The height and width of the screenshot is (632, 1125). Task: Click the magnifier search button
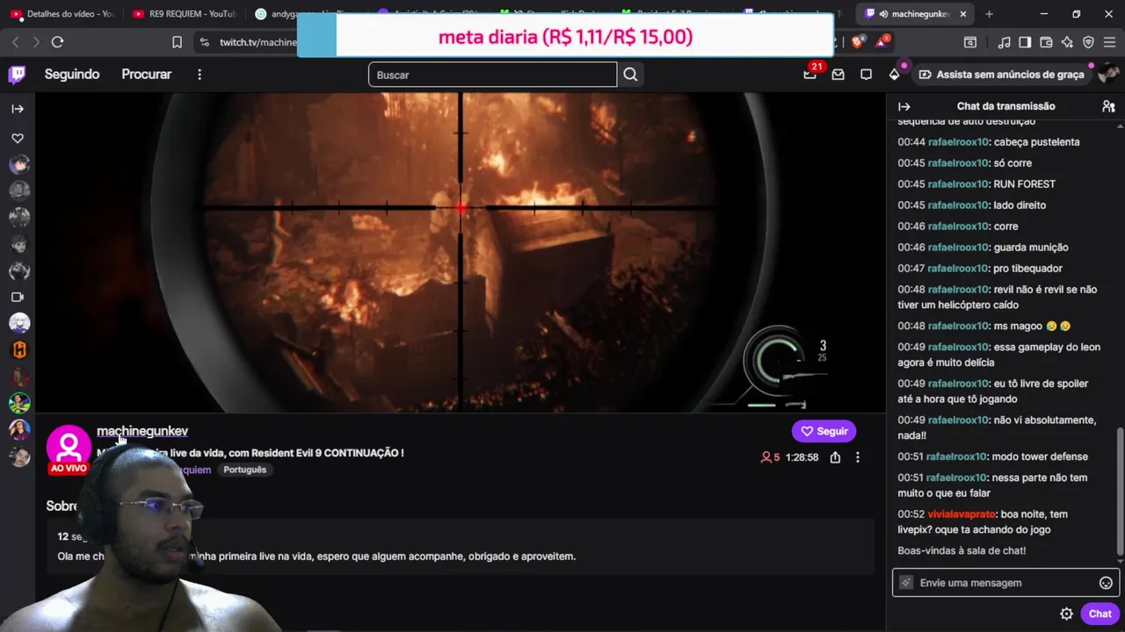630,75
